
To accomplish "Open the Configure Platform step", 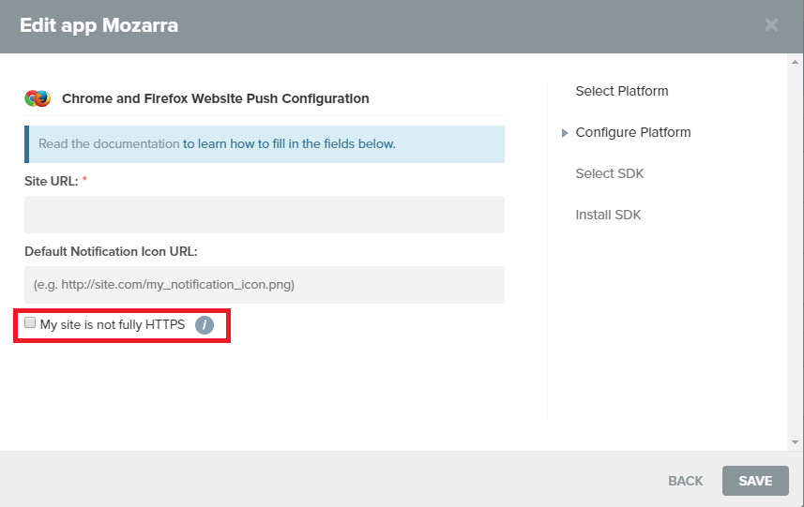I will 632,133.
